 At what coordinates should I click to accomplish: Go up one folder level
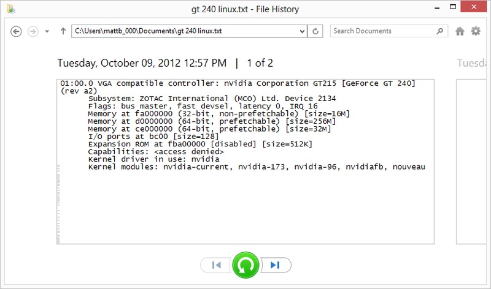pos(63,31)
